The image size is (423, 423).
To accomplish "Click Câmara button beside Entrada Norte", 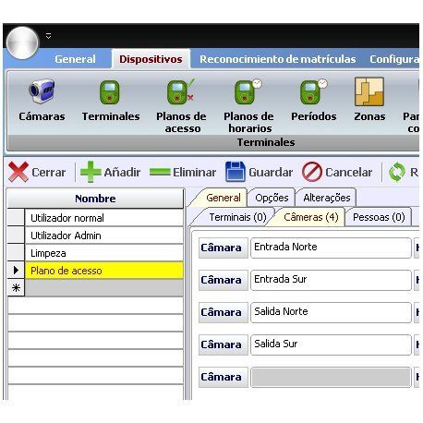I will tap(224, 248).
